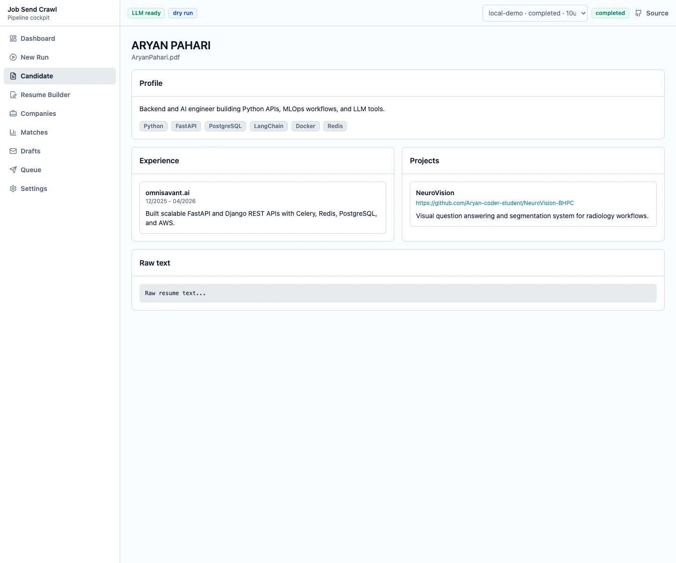676x563 pixels.
Task: Click the FastAPI skill tag
Action: 186,126
